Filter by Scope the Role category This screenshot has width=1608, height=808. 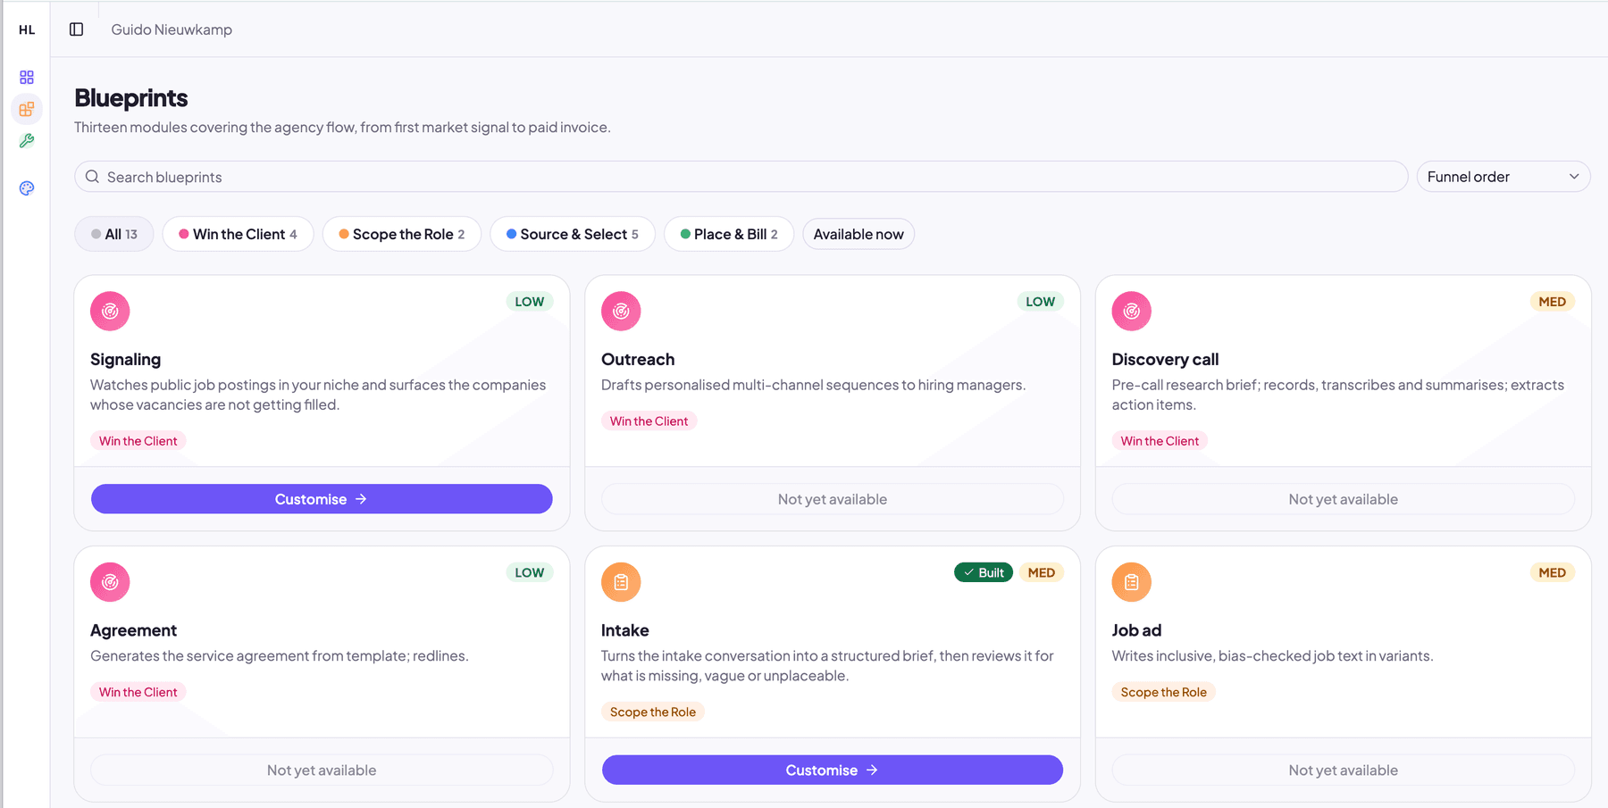point(402,234)
